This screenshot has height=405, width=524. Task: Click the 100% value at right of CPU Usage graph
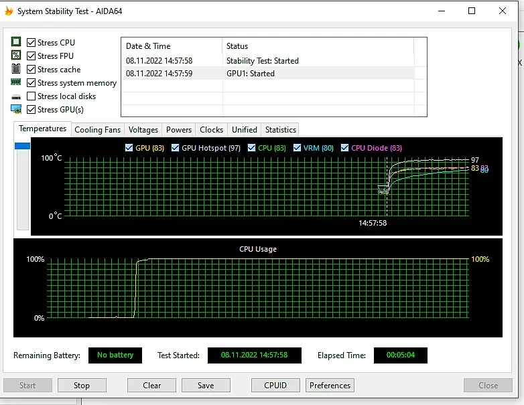(x=480, y=259)
